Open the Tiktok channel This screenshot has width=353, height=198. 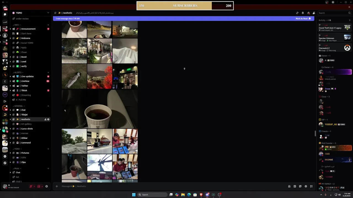click(x=30, y=90)
